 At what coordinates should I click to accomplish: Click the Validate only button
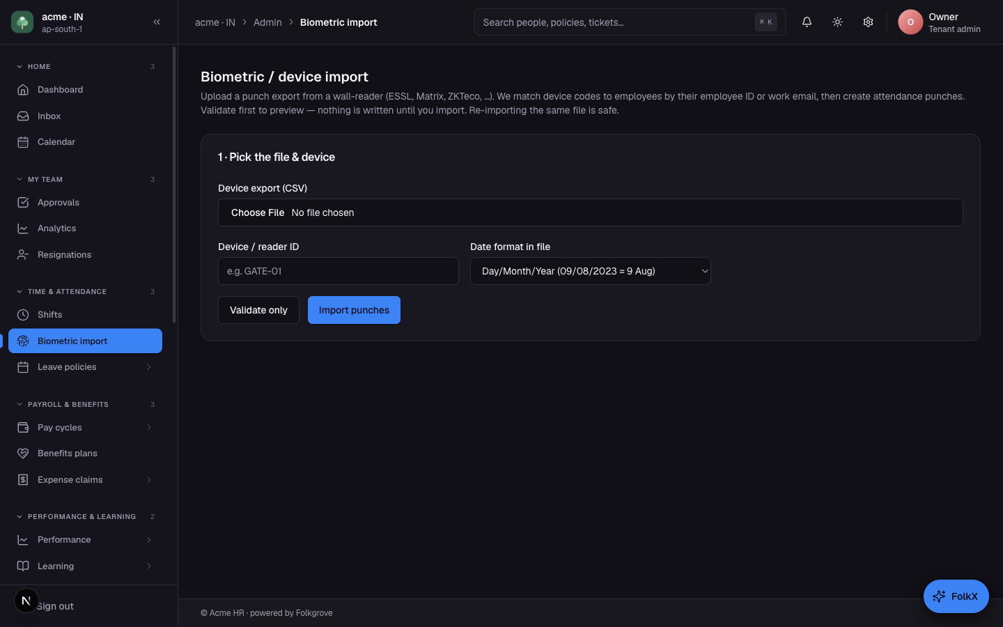click(258, 310)
